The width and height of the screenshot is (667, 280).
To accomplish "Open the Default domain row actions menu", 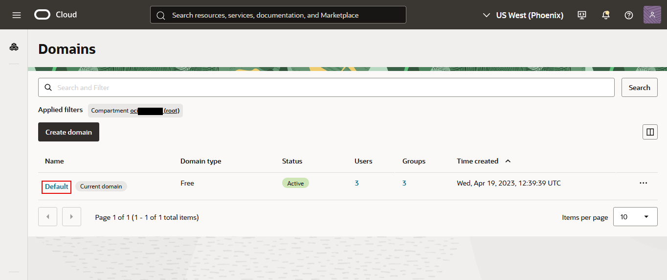I will tap(643, 183).
